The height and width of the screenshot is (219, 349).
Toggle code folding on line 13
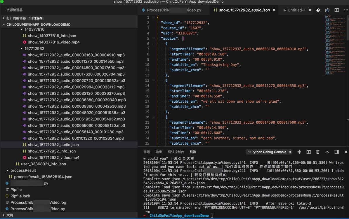(154, 80)
